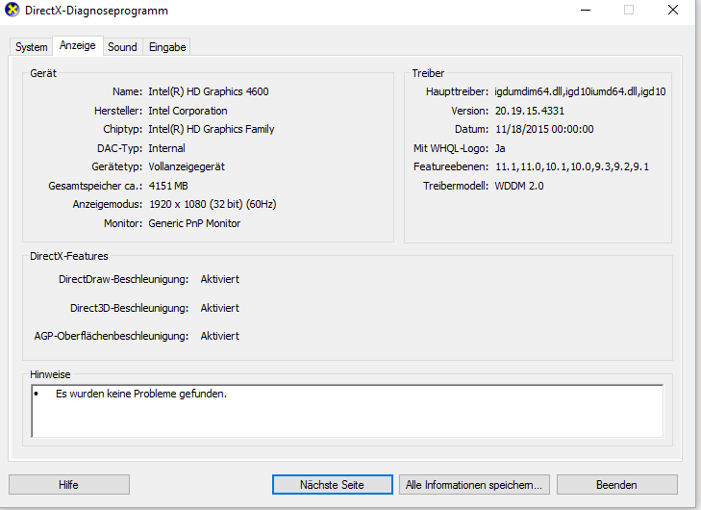Click the Gesamtspeicher ca. label
This screenshot has height=510, width=701.
95,186
